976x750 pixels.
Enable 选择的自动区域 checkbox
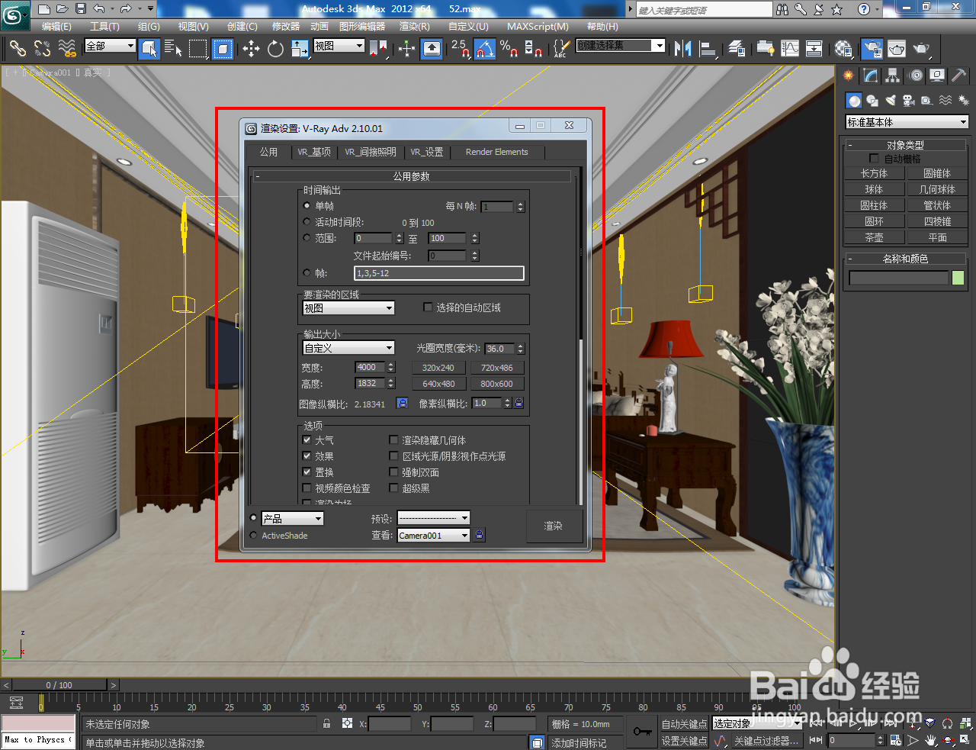428,307
